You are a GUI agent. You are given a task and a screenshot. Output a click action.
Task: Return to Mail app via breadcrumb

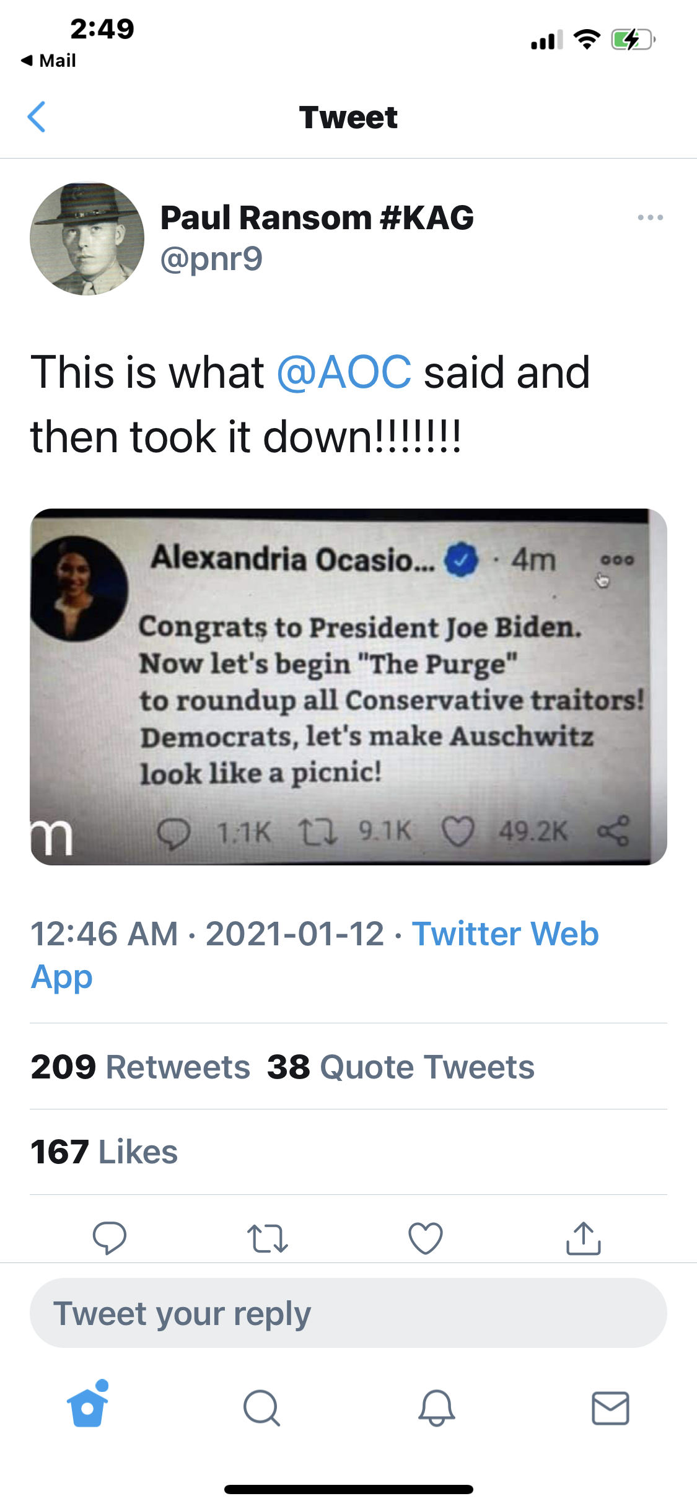49,61
